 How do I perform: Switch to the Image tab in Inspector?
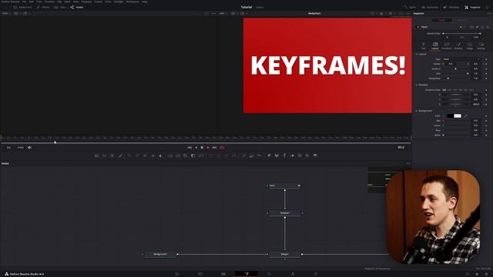(x=469, y=46)
